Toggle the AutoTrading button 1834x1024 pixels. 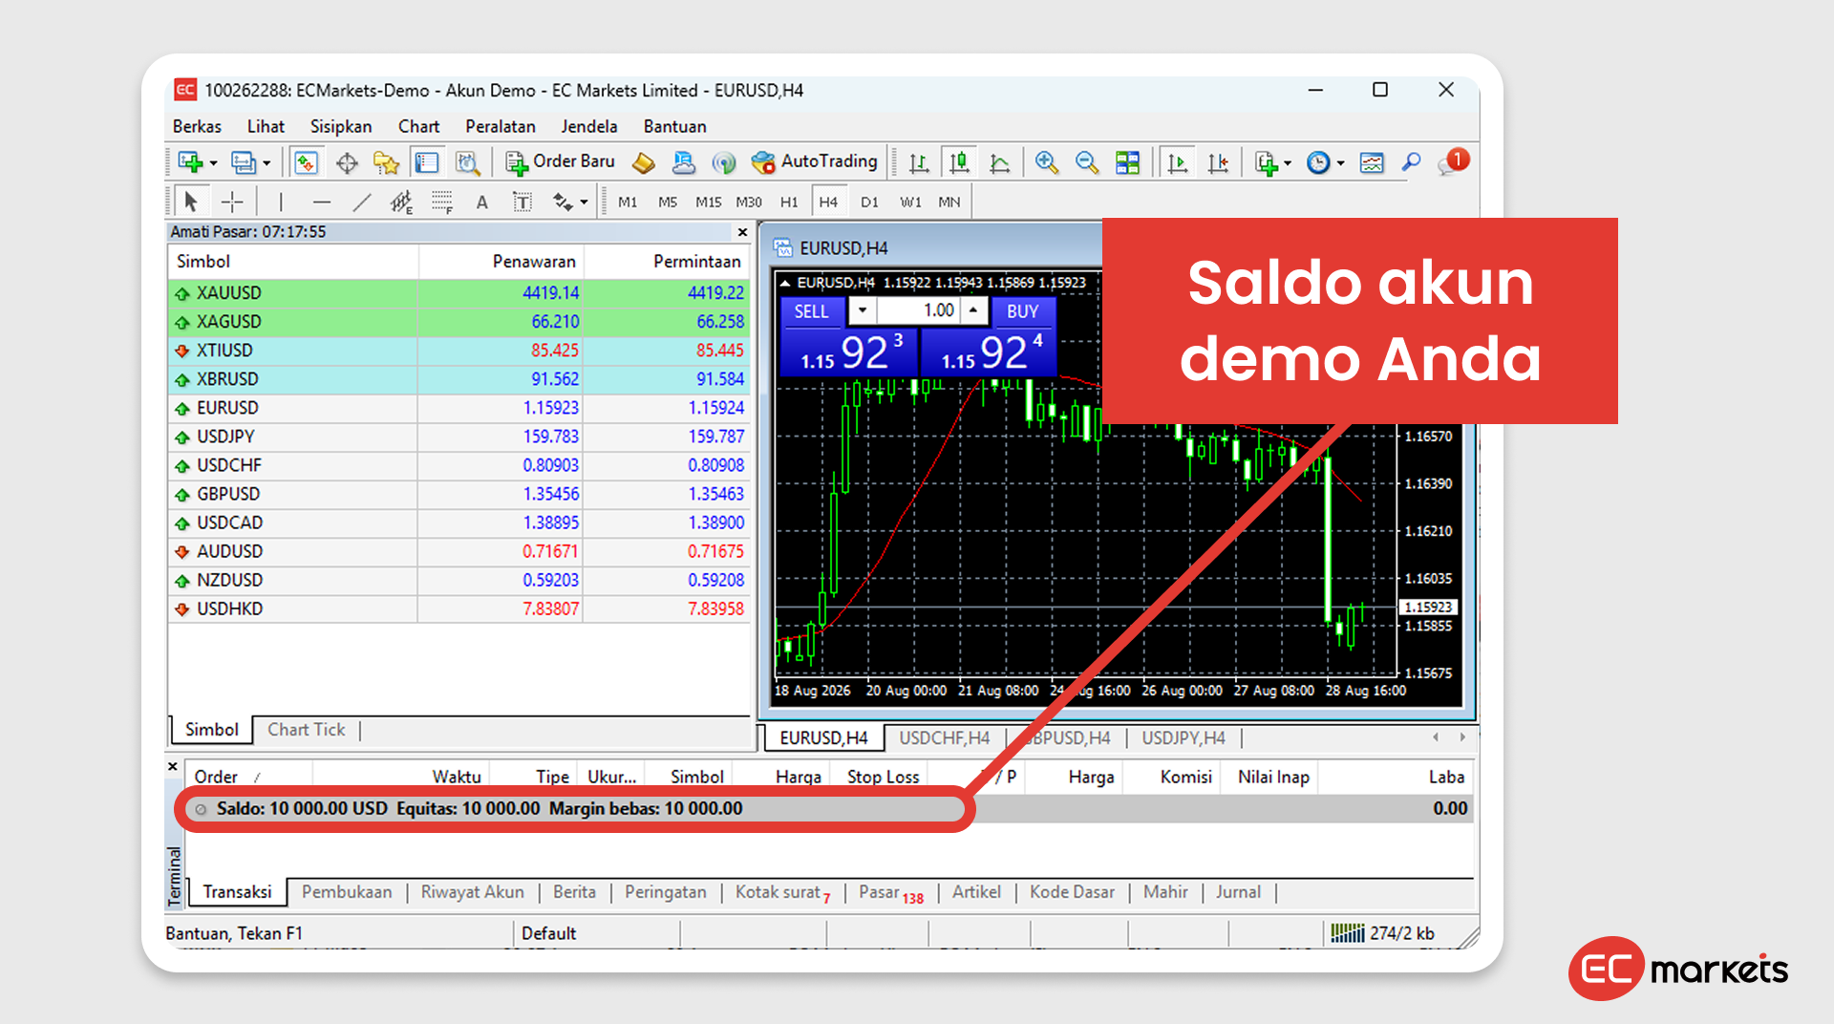[815, 162]
